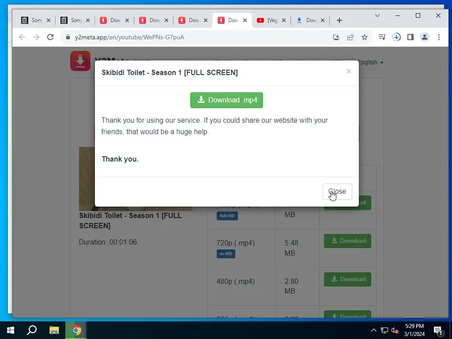Click the taskbar clock showing 5:29 PM

(414, 330)
